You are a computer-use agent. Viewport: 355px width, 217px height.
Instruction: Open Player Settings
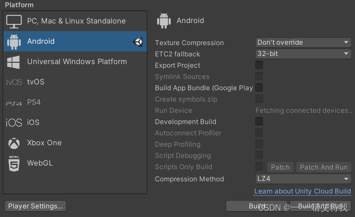[x=35, y=206]
